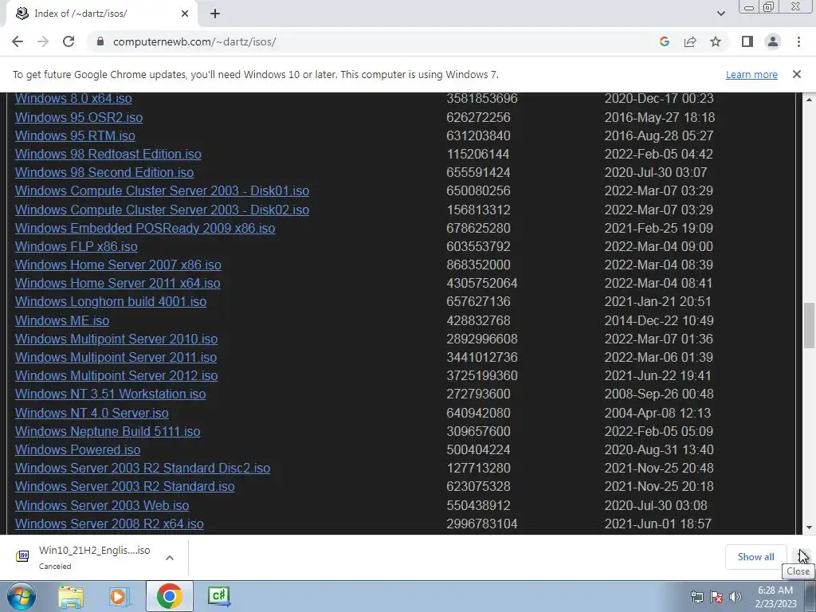Download Windows ME.iso
The height and width of the screenshot is (612, 816).
point(62,320)
